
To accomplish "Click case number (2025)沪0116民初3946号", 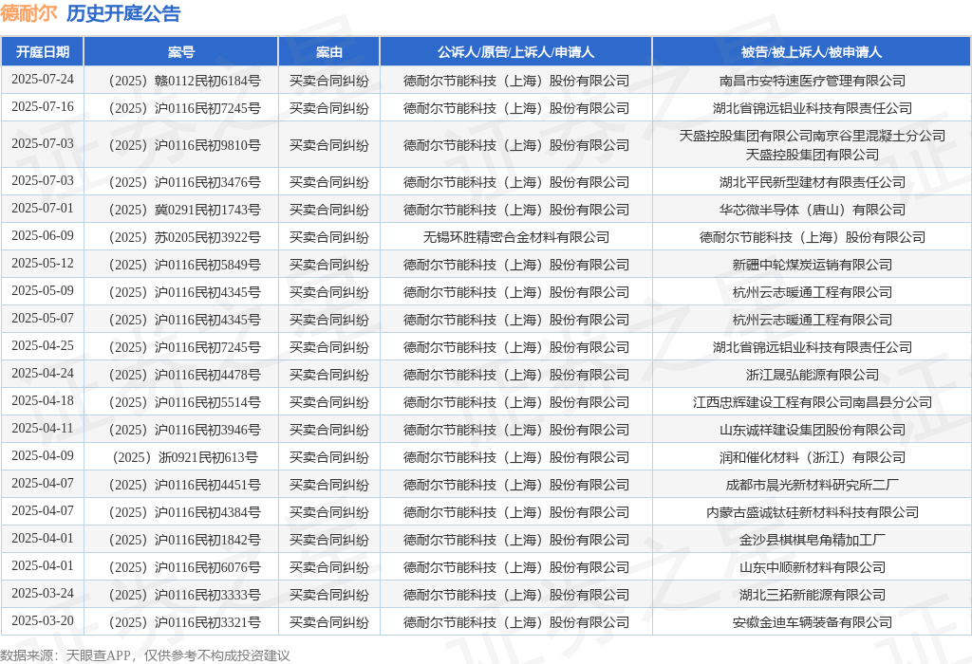I will [x=184, y=430].
